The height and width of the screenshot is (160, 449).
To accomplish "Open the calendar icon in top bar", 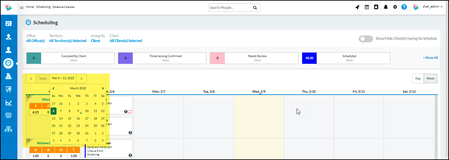I will [367, 7].
